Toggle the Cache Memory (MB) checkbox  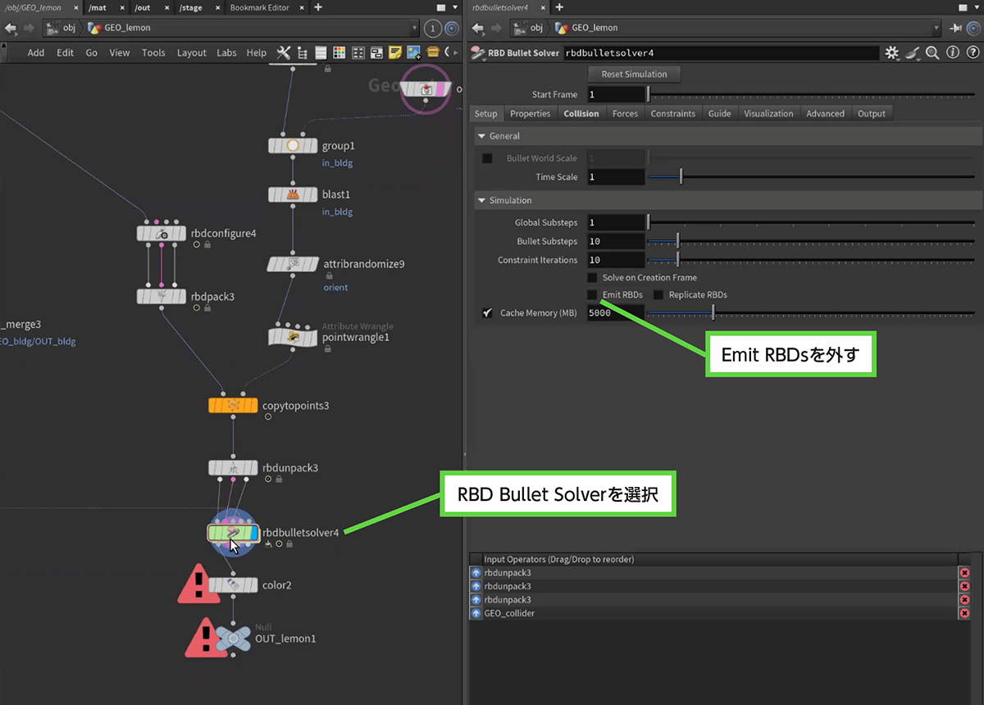click(x=487, y=313)
